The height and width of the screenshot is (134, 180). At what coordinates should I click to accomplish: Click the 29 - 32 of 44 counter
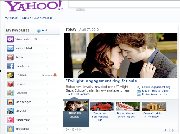pyautogui.click(x=74, y=130)
